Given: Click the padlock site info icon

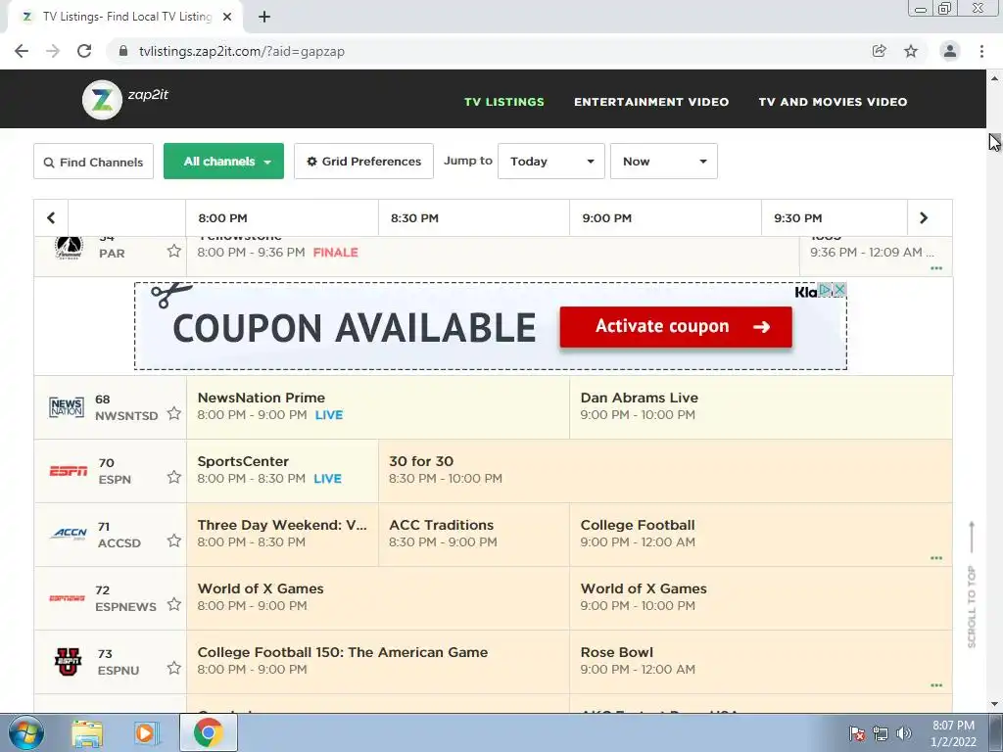Looking at the screenshot, I should [123, 51].
